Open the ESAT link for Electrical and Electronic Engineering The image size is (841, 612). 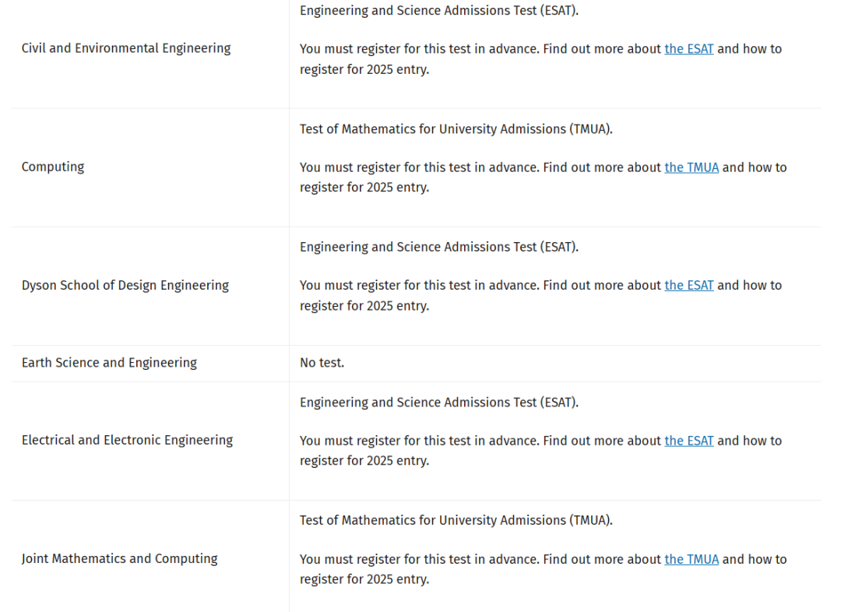(x=688, y=441)
